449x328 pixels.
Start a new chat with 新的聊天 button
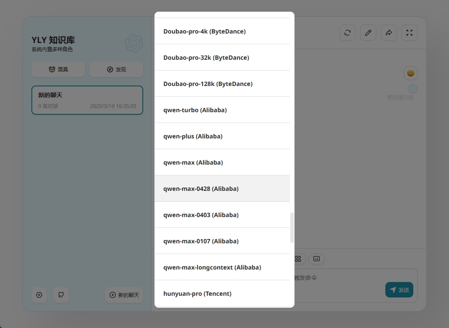[124, 295]
